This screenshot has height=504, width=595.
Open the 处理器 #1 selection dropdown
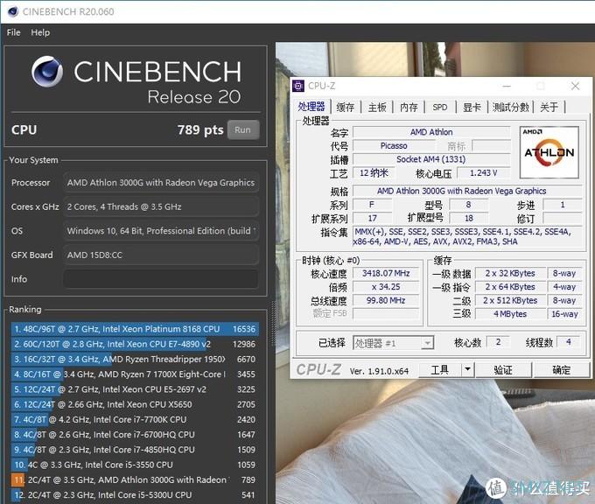[393, 343]
